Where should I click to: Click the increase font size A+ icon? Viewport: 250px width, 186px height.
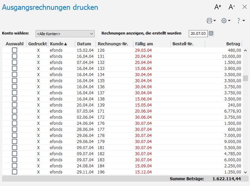pos(218,7)
